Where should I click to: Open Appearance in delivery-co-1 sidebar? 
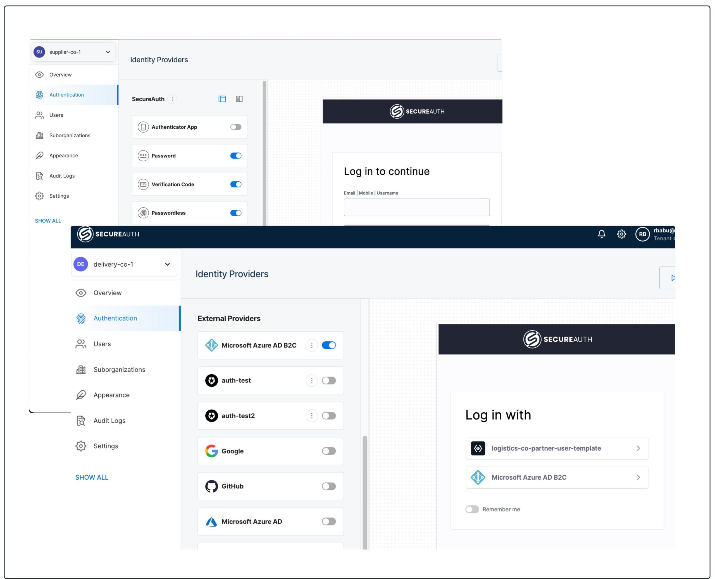(x=125, y=395)
